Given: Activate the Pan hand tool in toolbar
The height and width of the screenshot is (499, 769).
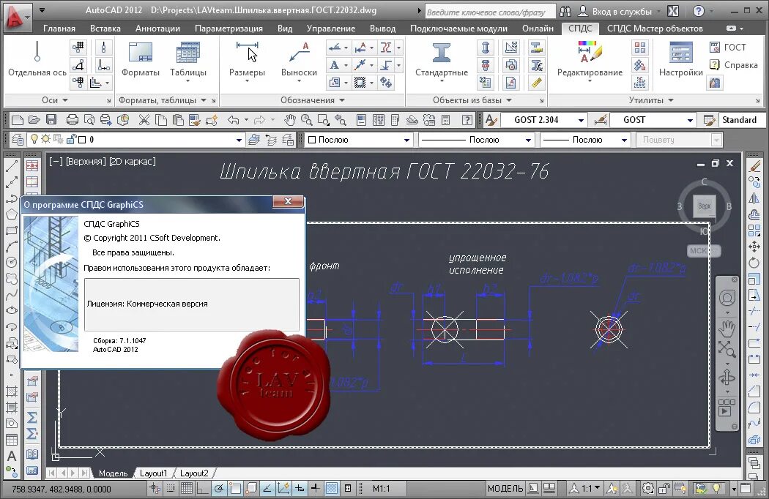Looking at the screenshot, I should pos(290,120).
